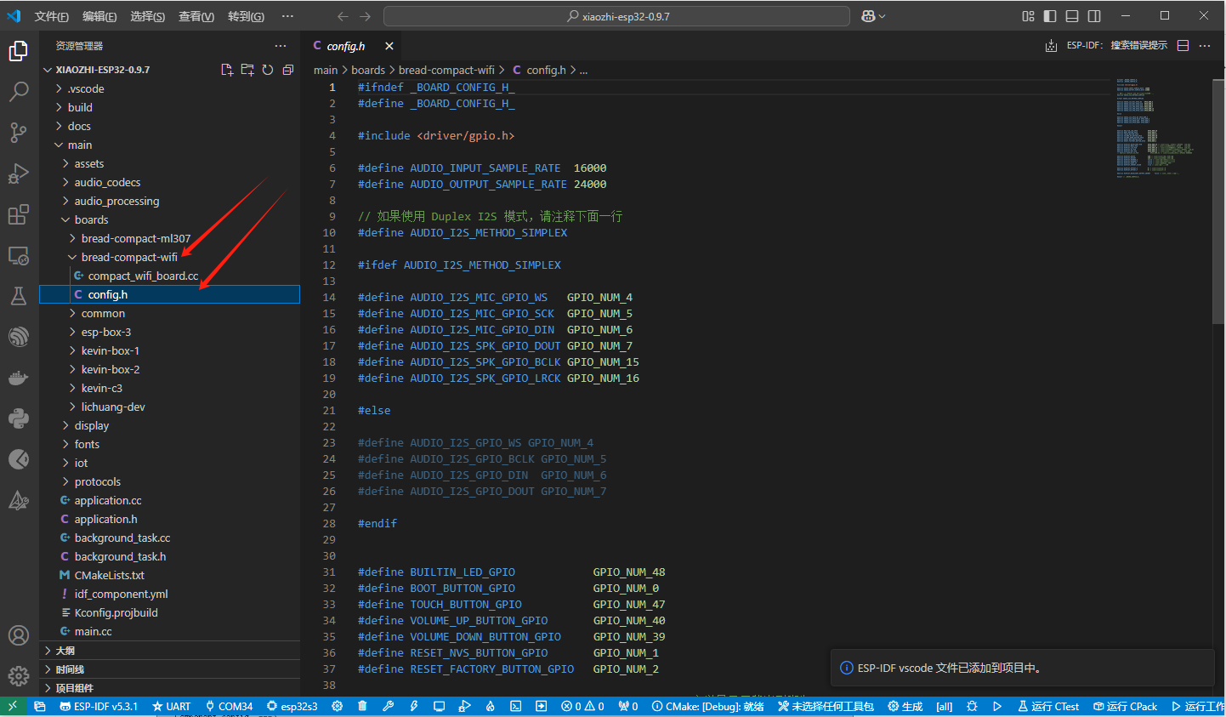
Task: Click the Docker icon in activity bar
Action: [x=19, y=378]
